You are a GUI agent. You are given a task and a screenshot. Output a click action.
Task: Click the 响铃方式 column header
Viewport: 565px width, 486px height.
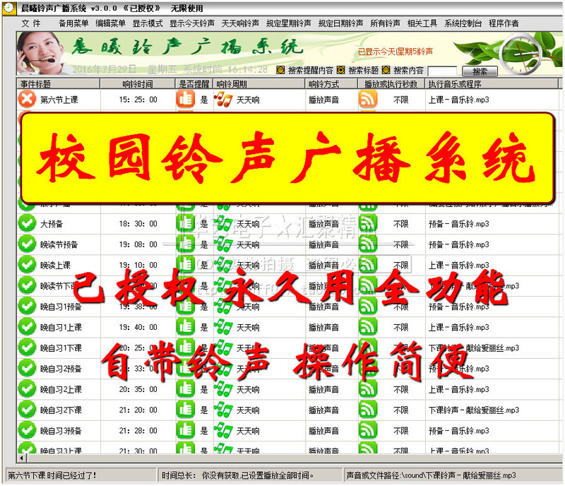[x=332, y=84]
